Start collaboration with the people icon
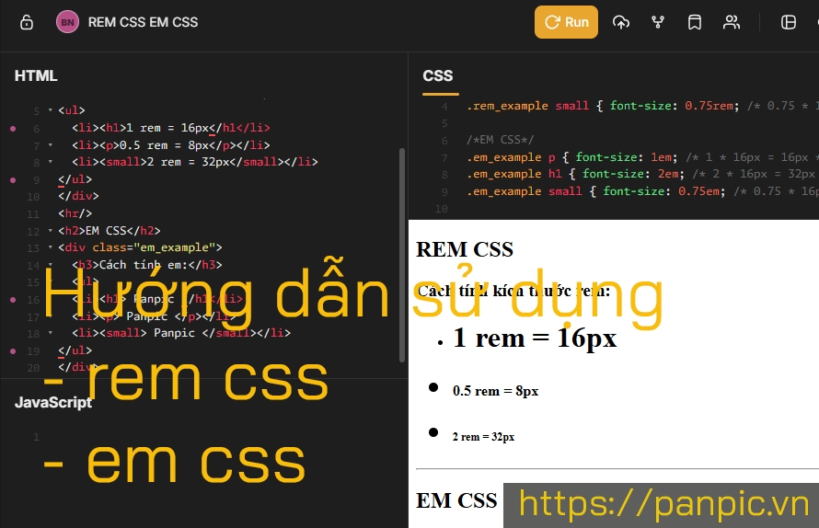This screenshot has height=528, width=819. 732,22
